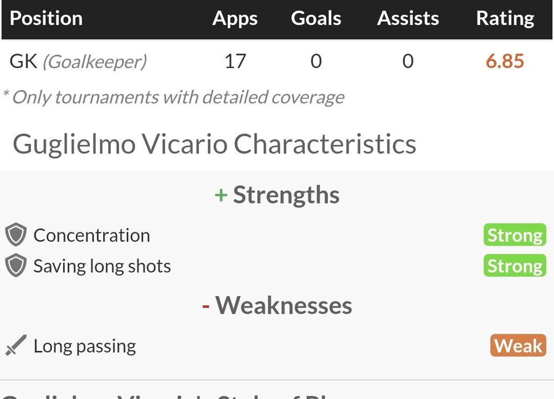The height and width of the screenshot is (399, 554).
Task: Click the sword icon beside Long passing
Action: (16, 345)
